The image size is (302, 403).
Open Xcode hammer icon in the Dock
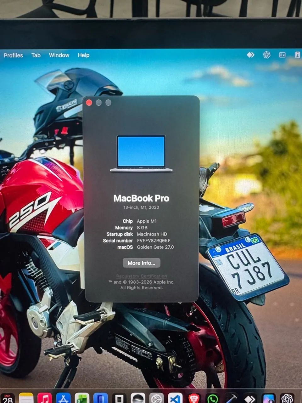point(231,398)
